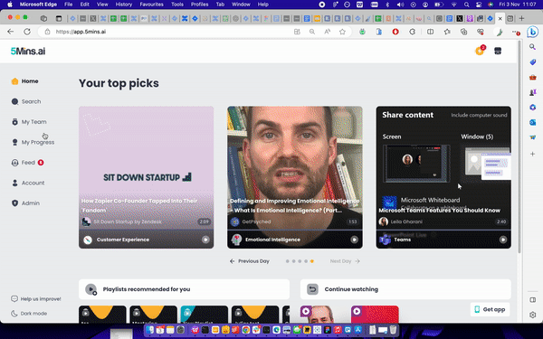Click Help us improve! link
Viewport: 543px width, 339px height.
36,299
